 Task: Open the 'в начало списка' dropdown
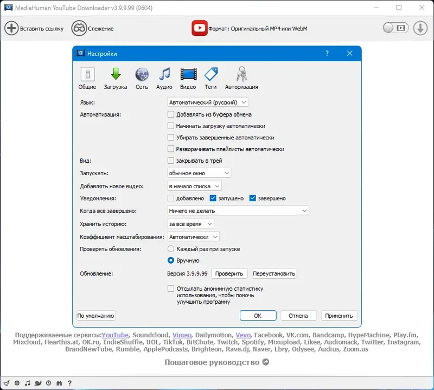pos(194,186)
